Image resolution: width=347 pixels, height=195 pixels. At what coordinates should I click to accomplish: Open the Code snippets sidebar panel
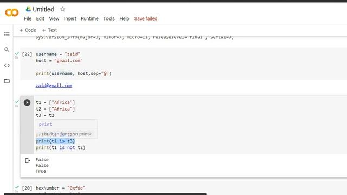pos(7,65)
